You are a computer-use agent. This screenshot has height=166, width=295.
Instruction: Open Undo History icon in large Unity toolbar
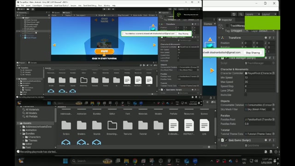click(x=234, y=14)
